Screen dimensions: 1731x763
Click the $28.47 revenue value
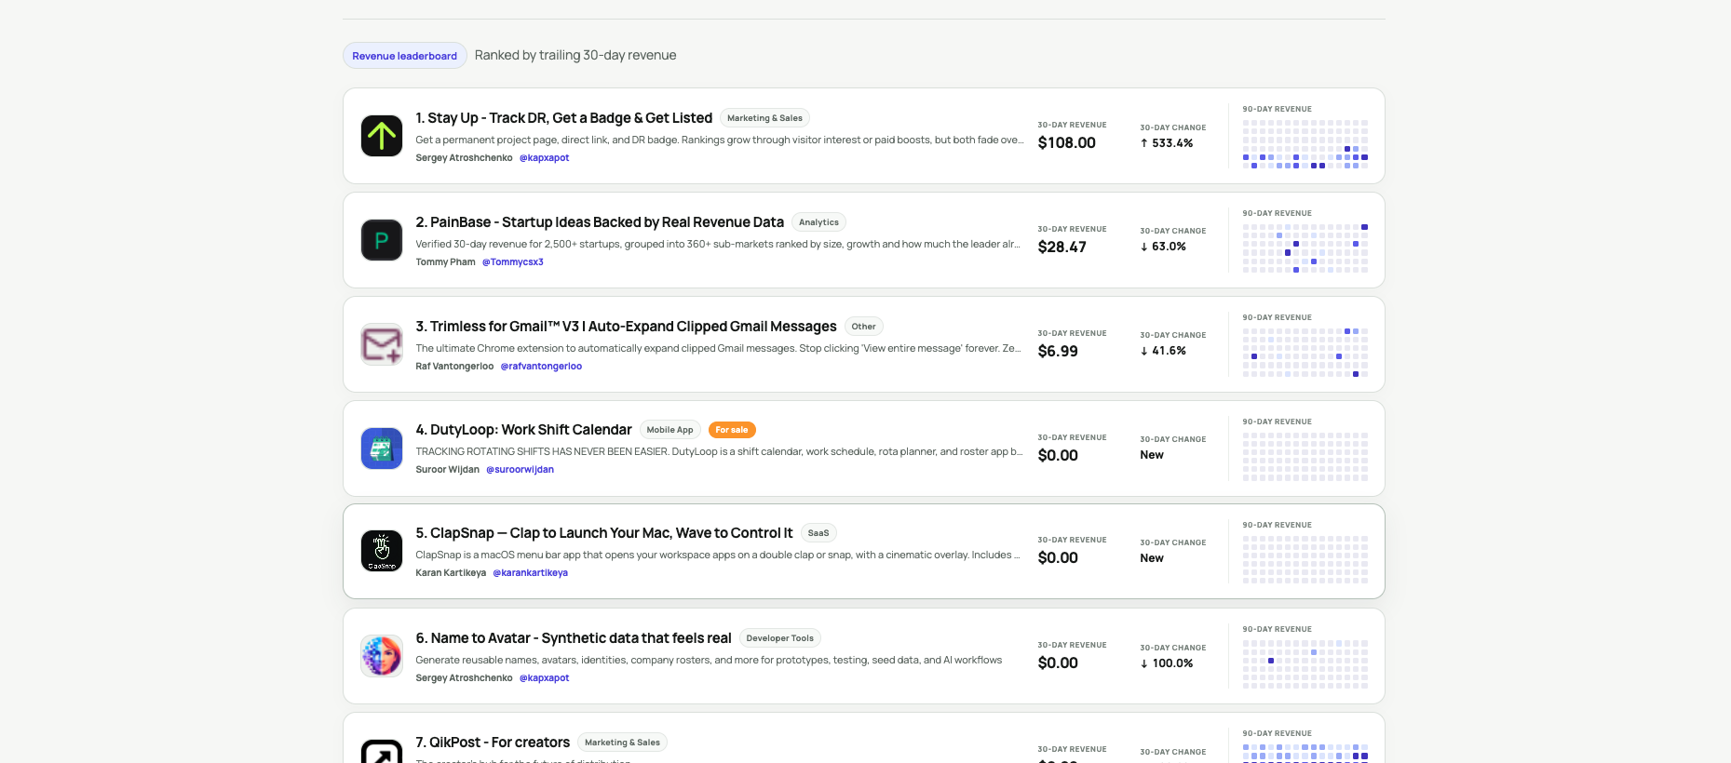1062,248
